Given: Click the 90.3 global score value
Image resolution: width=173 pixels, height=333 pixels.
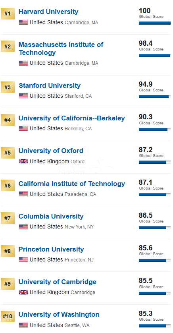Looking at the screenshot, I should [x=146, y=117].
